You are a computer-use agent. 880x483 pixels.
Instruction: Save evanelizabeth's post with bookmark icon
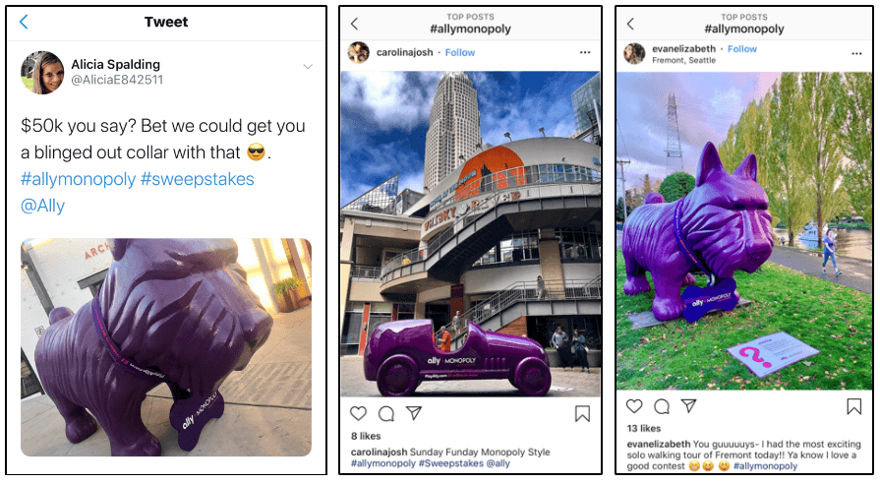point(854,406)
